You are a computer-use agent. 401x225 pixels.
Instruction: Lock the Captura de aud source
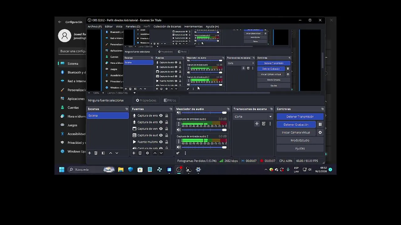point(167,135)
